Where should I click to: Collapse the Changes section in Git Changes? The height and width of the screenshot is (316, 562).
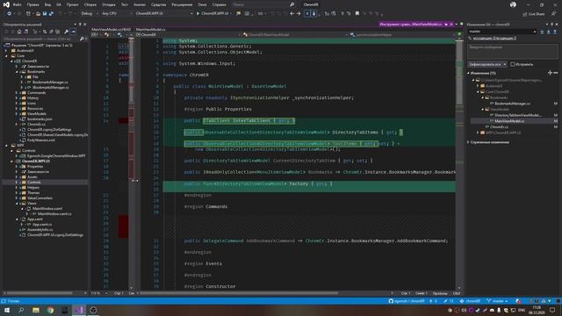click(468, 73)
